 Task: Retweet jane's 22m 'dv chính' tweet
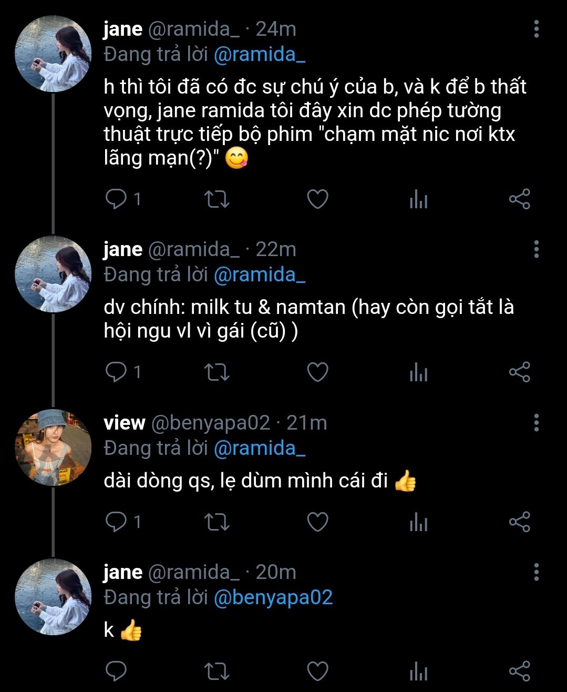(x=217, y=372)
